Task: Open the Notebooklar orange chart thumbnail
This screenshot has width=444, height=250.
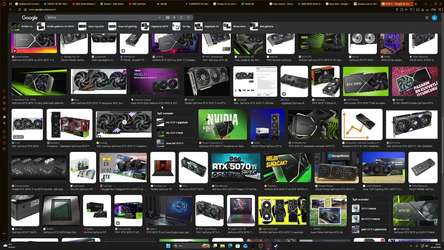Action: (x=362, y=124)
